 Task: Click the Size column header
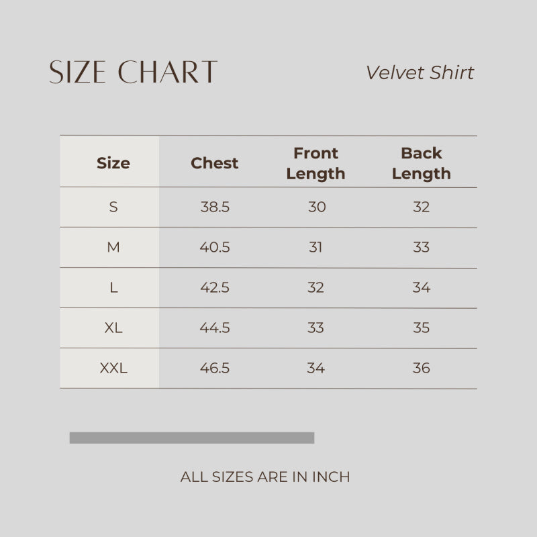coord(113,163)
